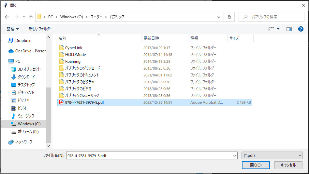Select the PDF file 978-4-7631-3979-5.pdf

[84, 102]
